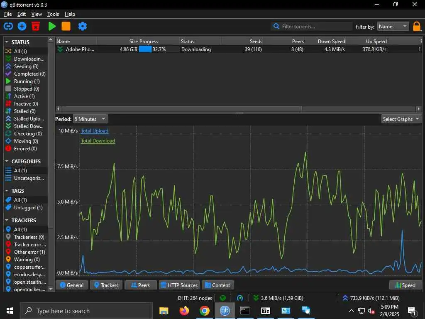Click the download speed 3.6 MiB/s status
Screen dimensions: 425x319
(278, 298)
